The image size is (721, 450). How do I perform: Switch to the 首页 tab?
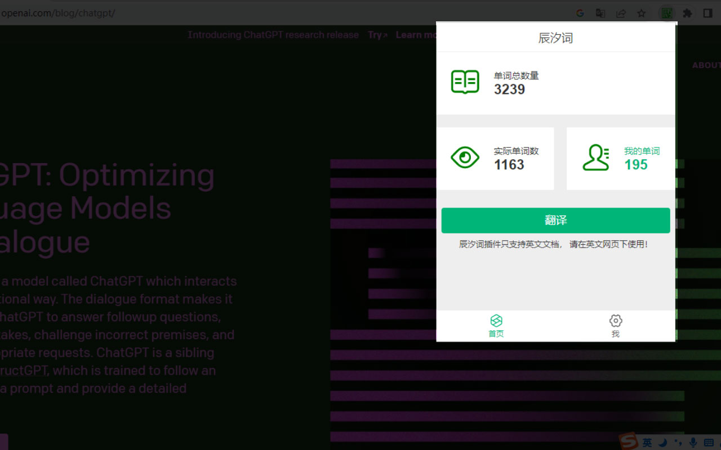click(x=496, y=326)
